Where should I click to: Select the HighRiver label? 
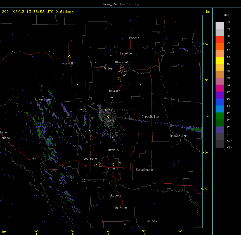click(x=120, y=207)
